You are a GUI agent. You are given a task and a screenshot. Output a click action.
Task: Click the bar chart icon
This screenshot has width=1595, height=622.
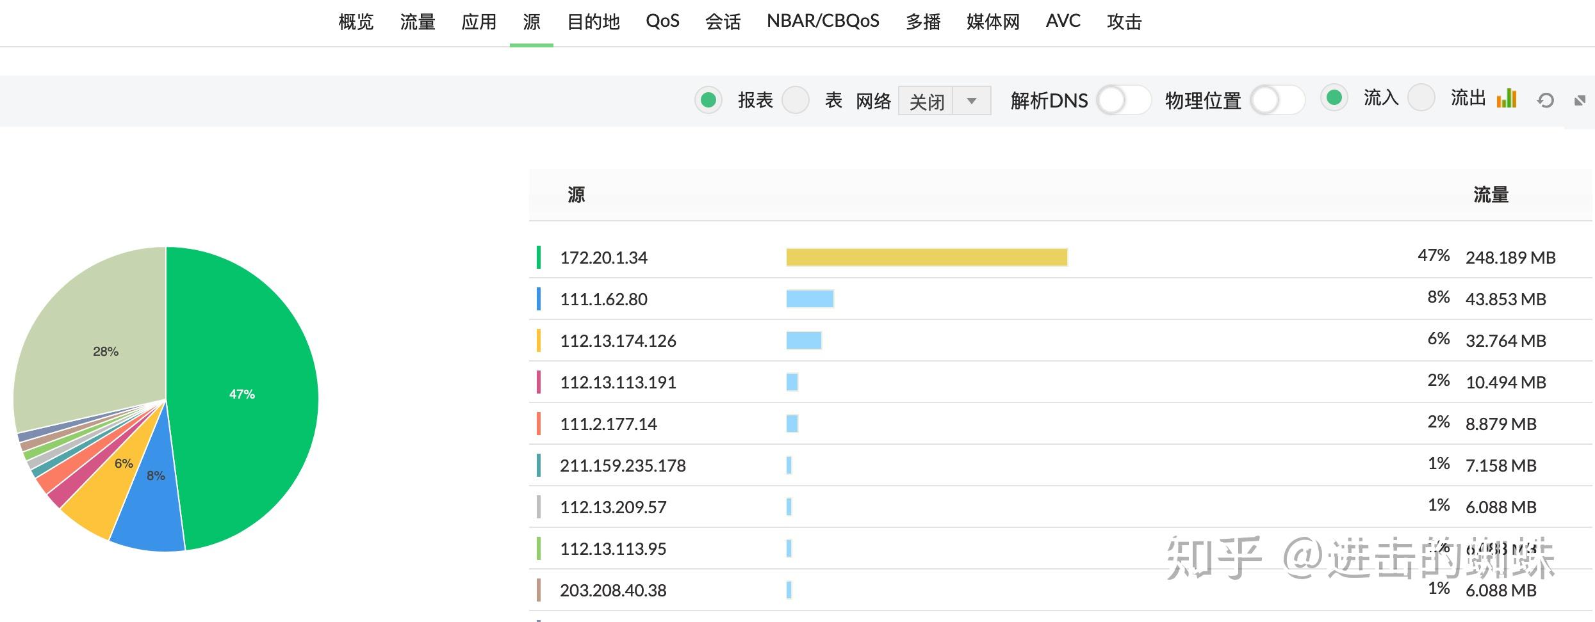pos(1507,99)
